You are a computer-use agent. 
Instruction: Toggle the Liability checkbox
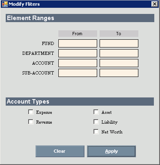tap(96, 122)
